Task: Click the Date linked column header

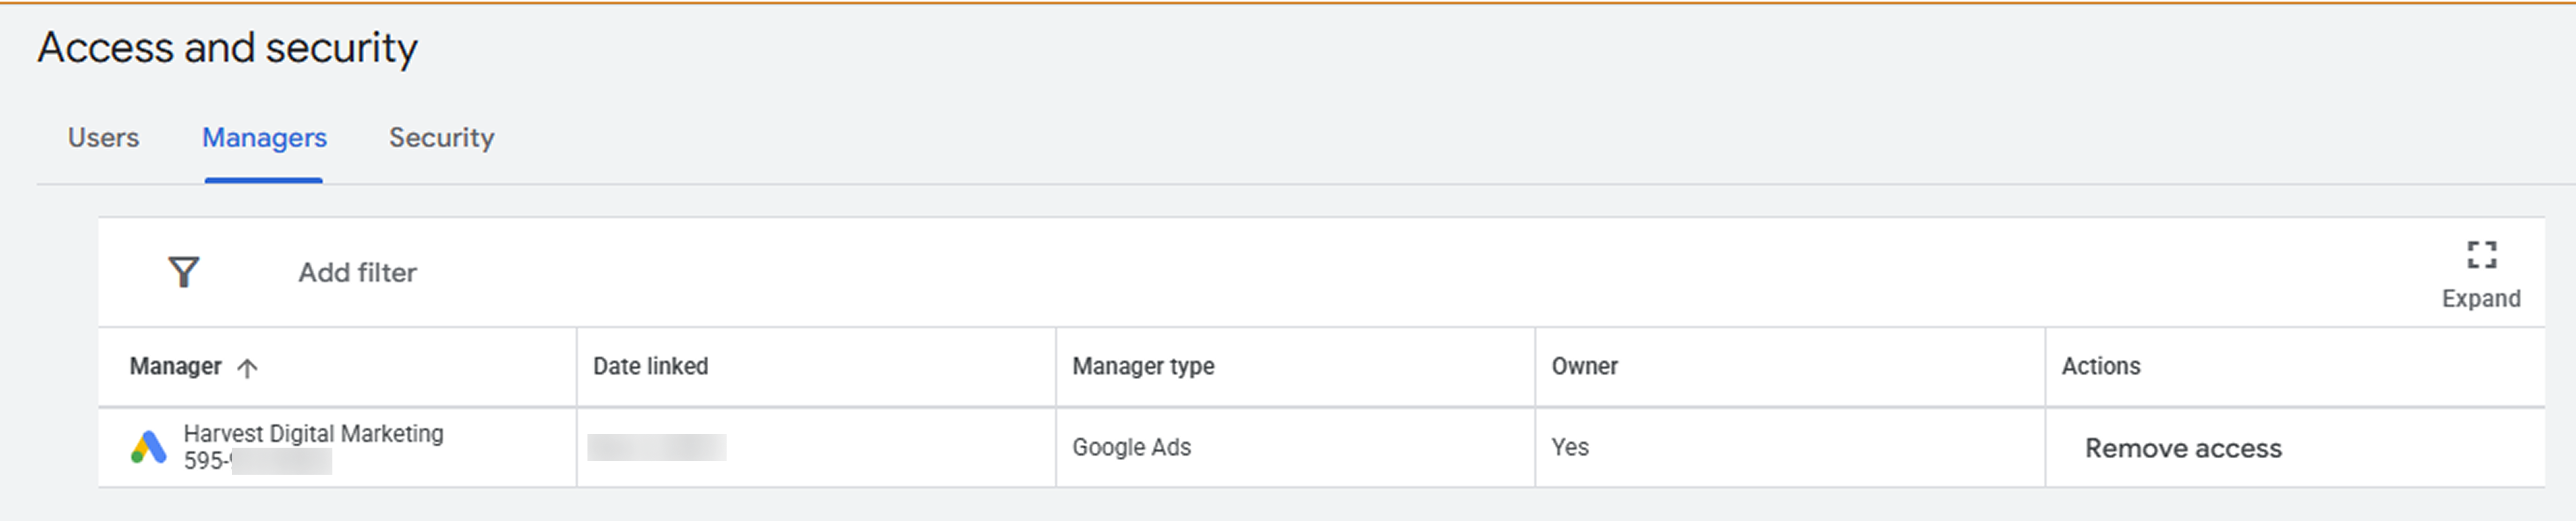Action: click(650, 366)
